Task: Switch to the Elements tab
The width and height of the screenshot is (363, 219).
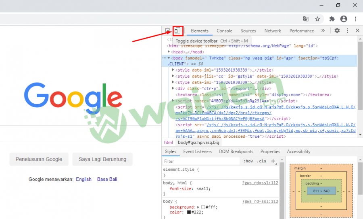Action: click(x=200, y=31)
